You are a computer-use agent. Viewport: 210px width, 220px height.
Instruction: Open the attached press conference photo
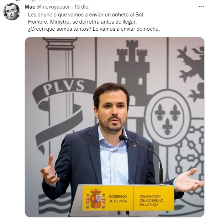[115, 127]
